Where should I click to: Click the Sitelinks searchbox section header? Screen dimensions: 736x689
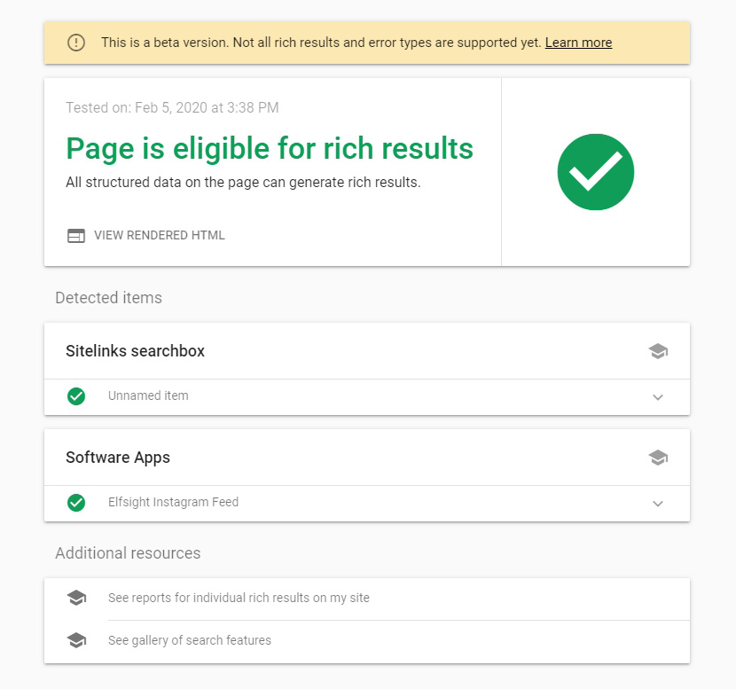pyautogui.click(x=135, y=350)
